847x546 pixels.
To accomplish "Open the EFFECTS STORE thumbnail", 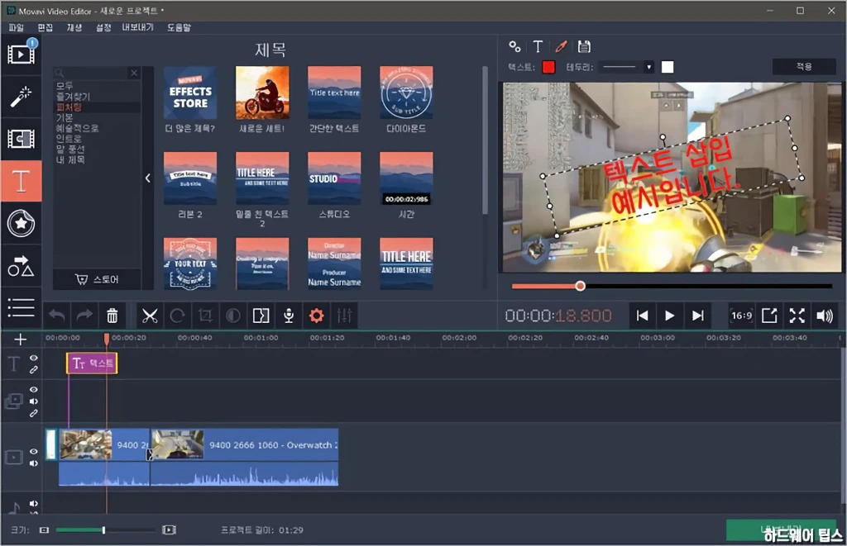I will pos(190,93).
